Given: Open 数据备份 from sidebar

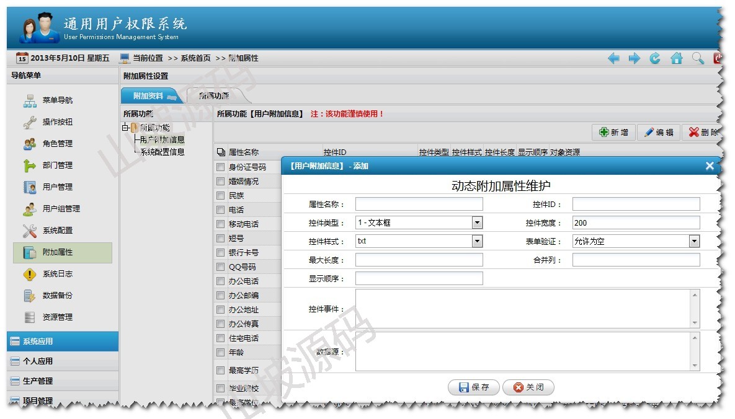Looking at the screenshot, I should tap(57, 296).
